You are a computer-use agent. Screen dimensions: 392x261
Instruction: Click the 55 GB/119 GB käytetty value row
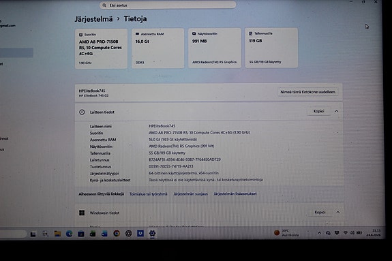[167, 153]
